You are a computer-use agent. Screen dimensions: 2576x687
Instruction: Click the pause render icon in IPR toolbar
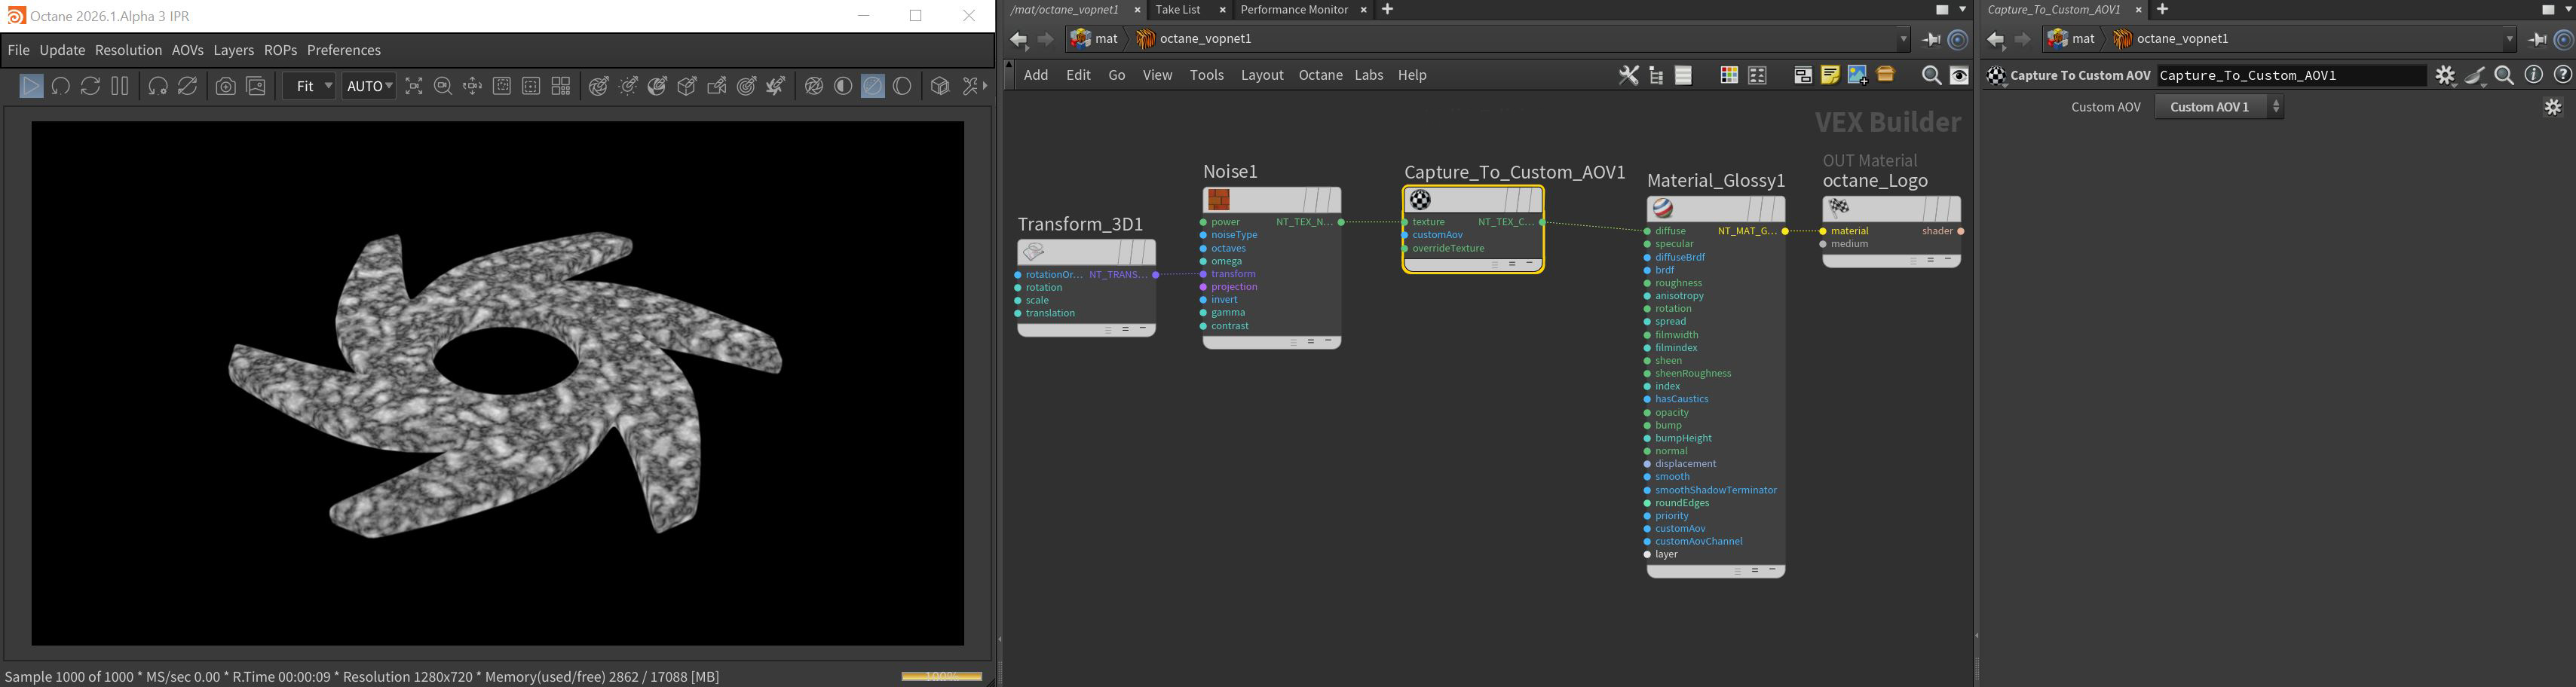[x=120, y=87]
